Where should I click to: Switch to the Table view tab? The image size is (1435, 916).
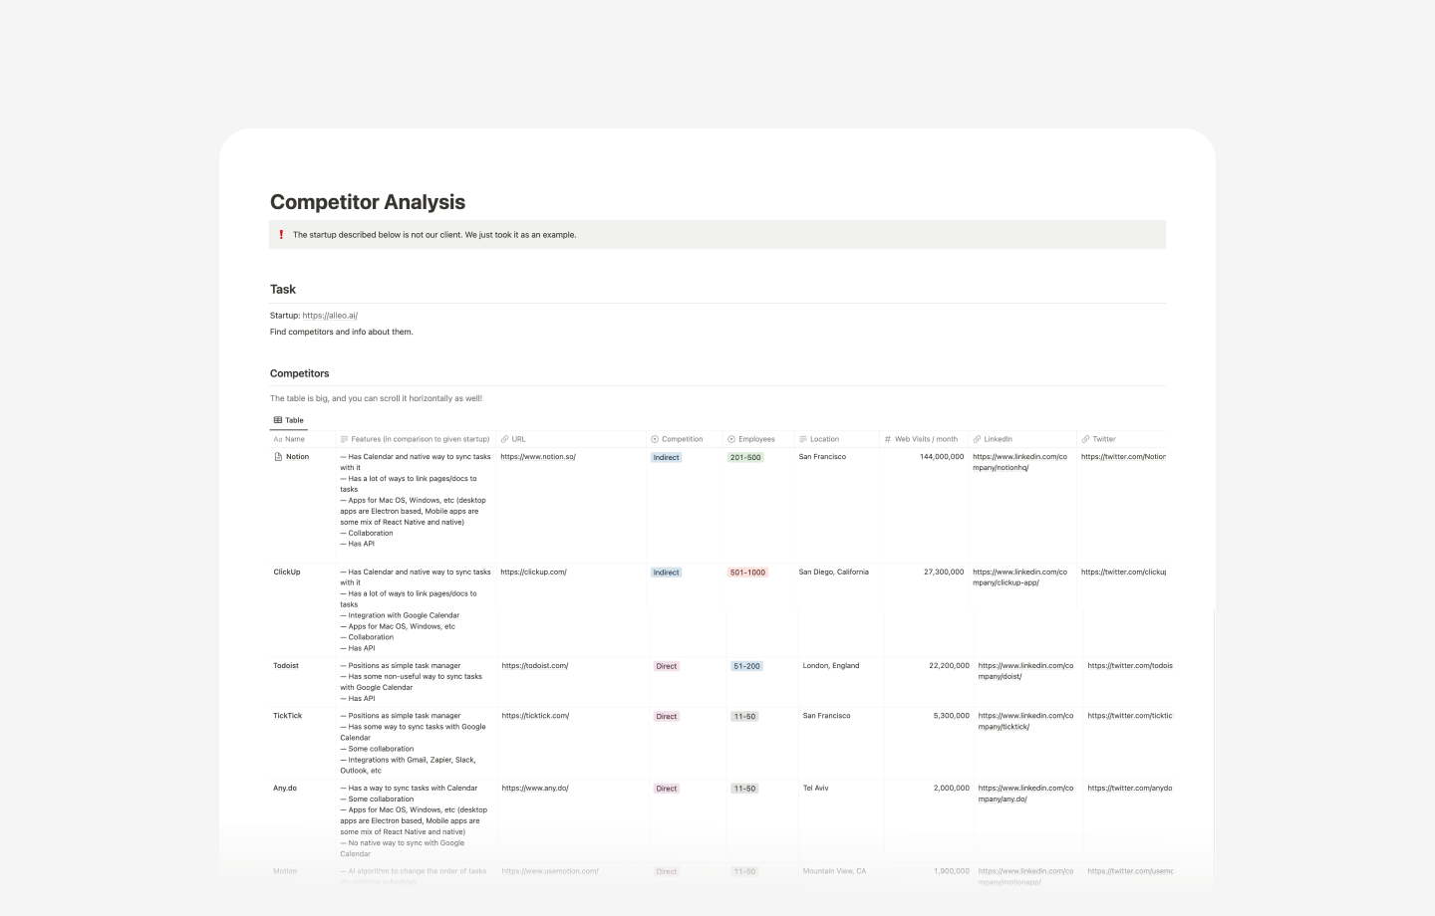click(289, 420)
